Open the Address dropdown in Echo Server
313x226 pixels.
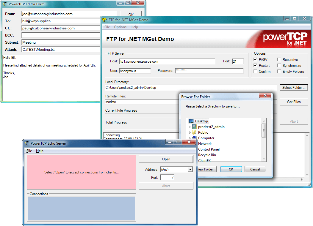pos(190,169)
